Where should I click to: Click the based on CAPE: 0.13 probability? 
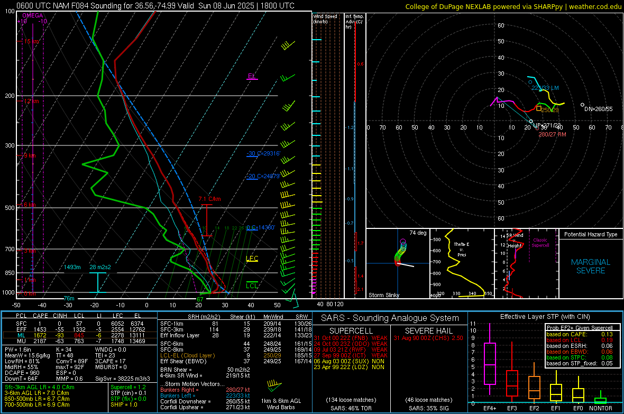click(580, 334)
